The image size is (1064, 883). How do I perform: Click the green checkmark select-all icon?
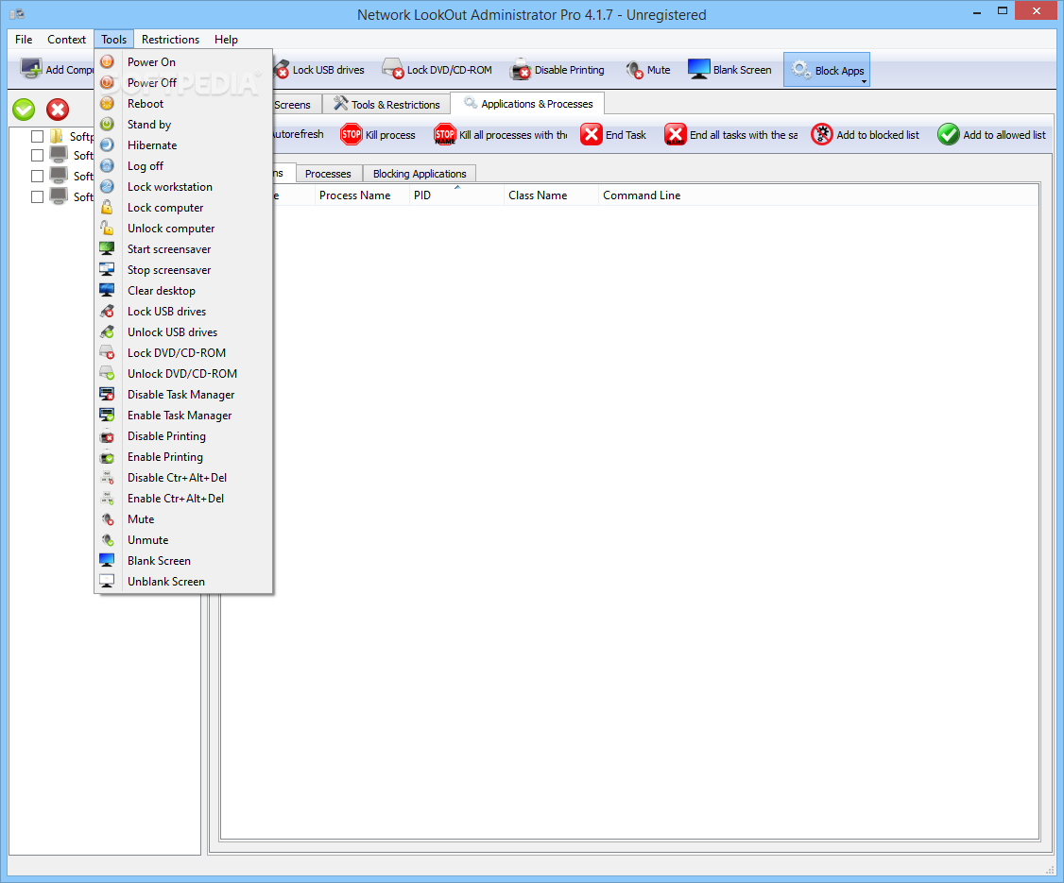click(x=24, y=110)
